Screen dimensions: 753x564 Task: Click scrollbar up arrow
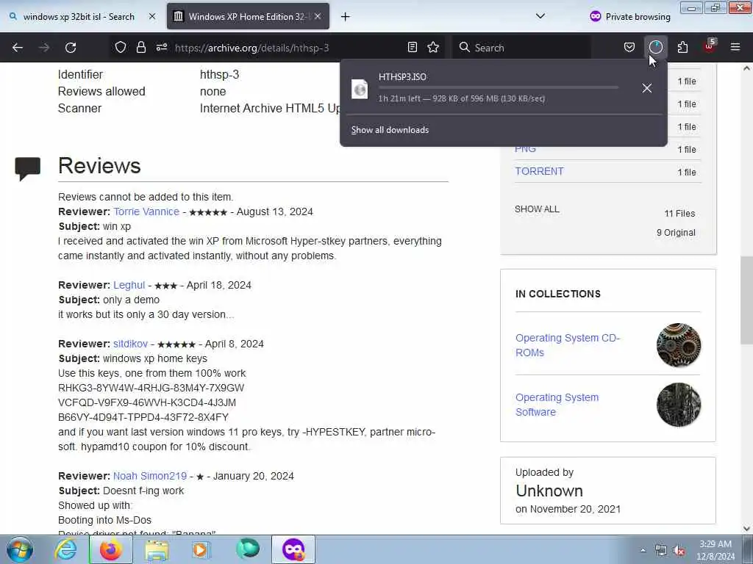[x=747, y=68]
